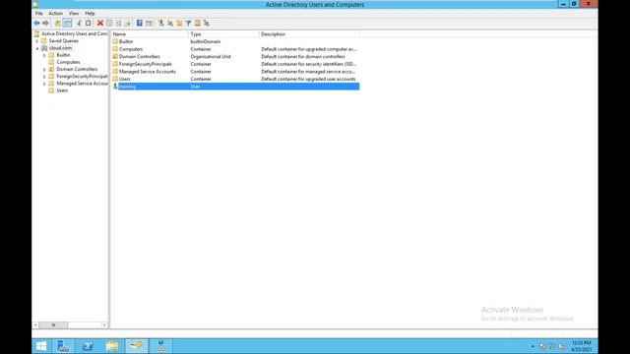Click the Organizational Unit type cell
630x354 pixels.
point(211,57)
